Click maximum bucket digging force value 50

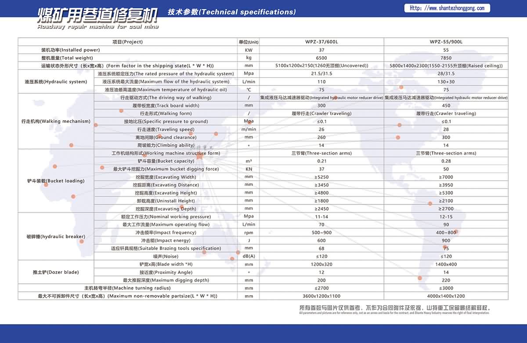click(x=446, y=169)
